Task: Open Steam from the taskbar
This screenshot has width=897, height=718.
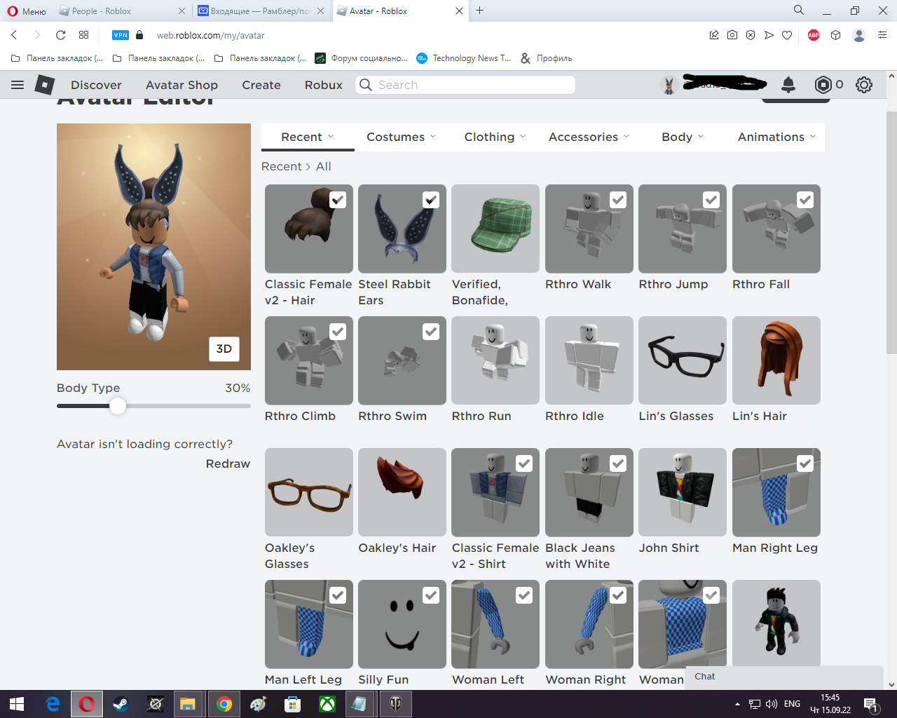Action: [x=121, y=704]
